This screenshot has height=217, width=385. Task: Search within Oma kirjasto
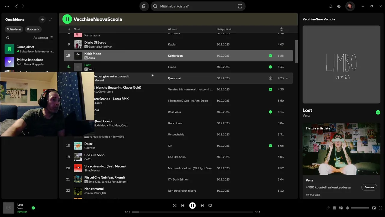pos(8,38)
